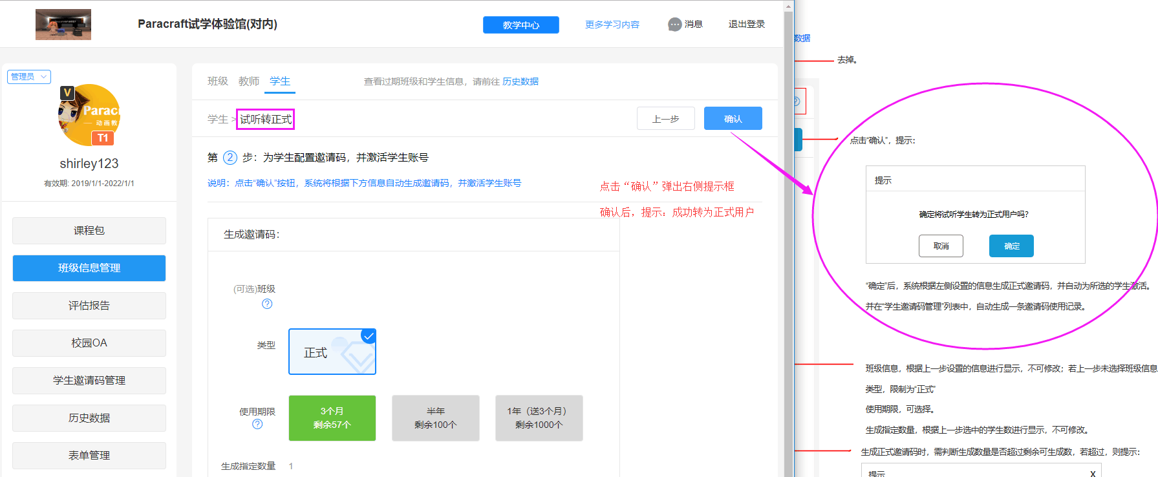
Task: Click 取消 in the 提示 dialog mockup
Action: tap(941, 246)
